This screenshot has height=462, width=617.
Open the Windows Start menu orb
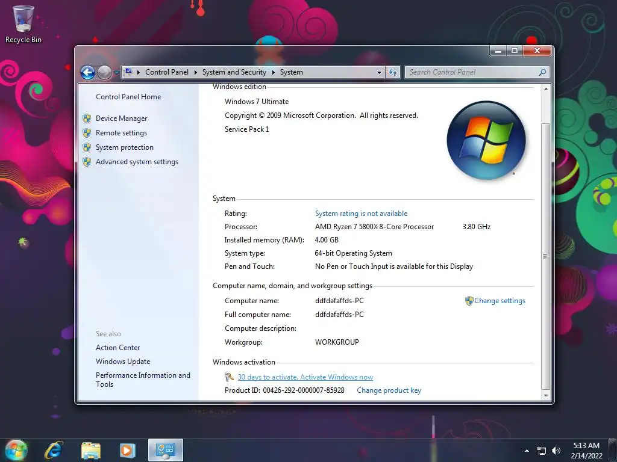coord(16,450)
